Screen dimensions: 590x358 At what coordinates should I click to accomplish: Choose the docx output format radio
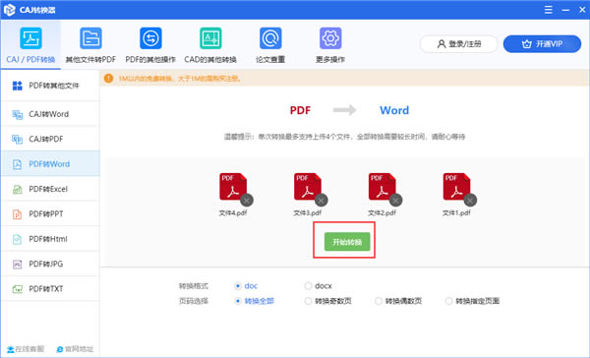308,286
